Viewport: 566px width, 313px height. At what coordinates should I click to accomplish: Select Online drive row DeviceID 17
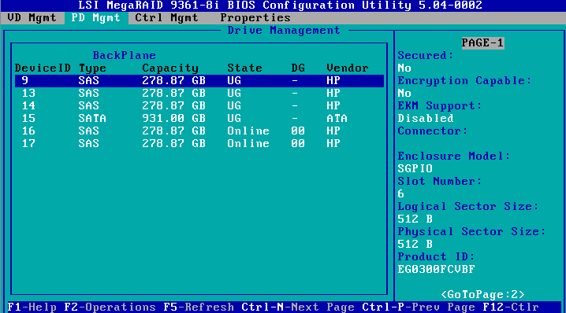click(x=199, y=144)
